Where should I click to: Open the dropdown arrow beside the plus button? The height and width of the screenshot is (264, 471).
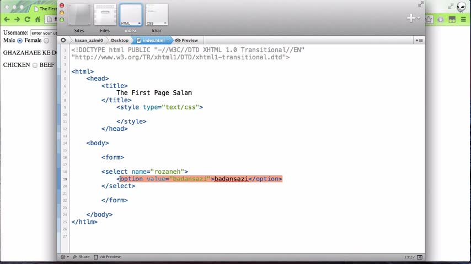419,18
